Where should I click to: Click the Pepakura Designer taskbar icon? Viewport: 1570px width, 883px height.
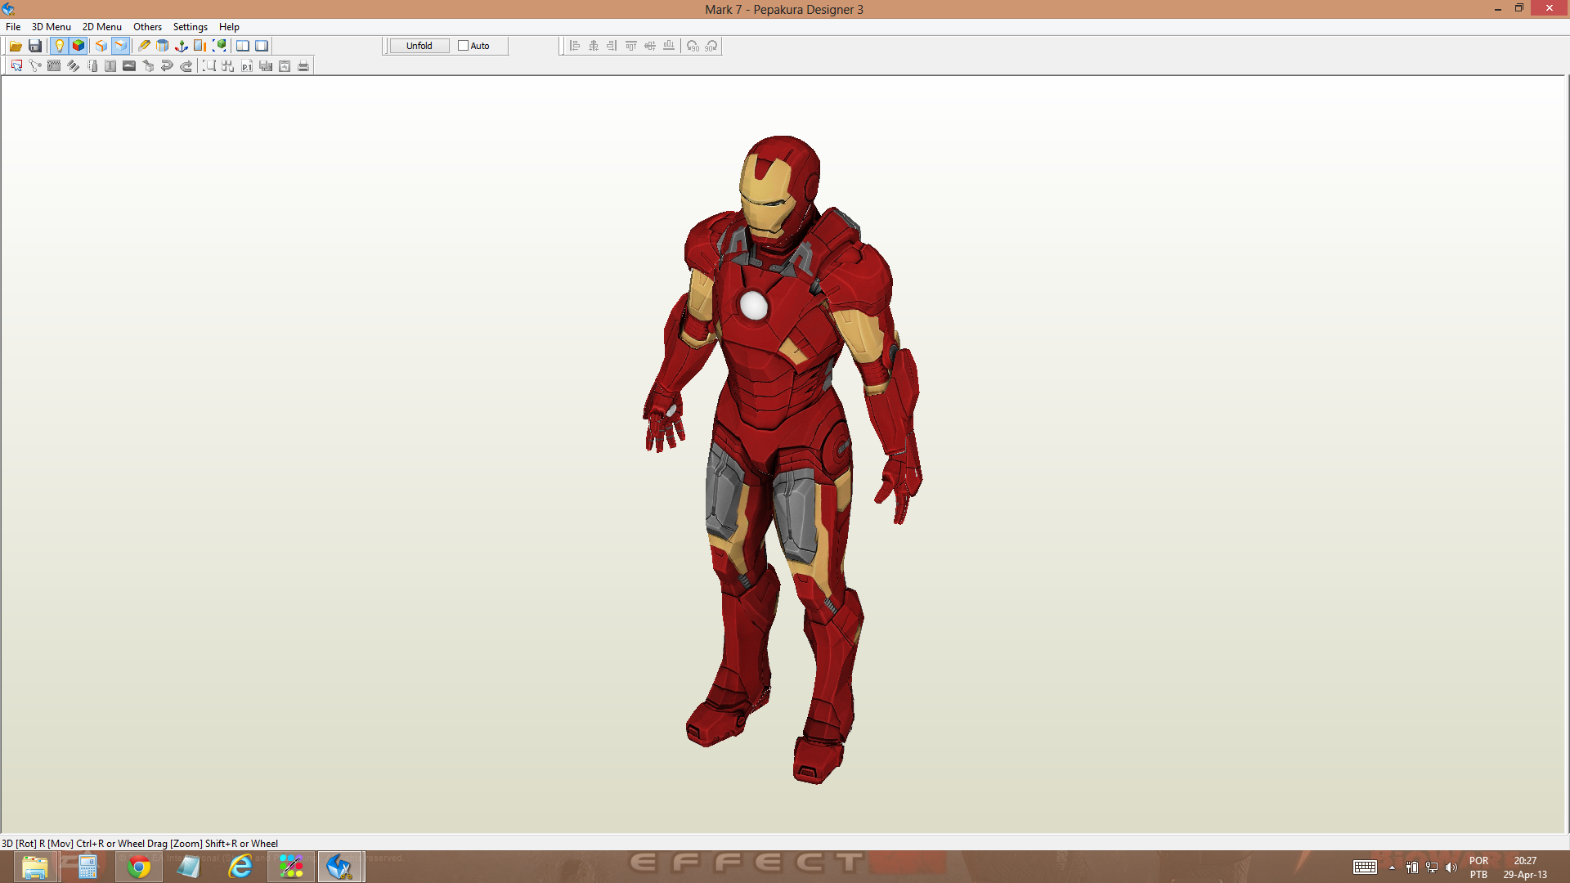tap(339, 867)
